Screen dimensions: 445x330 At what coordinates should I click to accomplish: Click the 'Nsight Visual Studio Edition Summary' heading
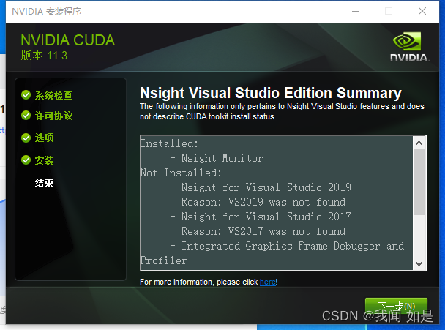click(271, 93)
